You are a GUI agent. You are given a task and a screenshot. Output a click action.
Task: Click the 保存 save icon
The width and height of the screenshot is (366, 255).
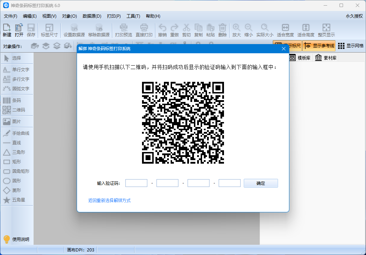pos(31,30)
